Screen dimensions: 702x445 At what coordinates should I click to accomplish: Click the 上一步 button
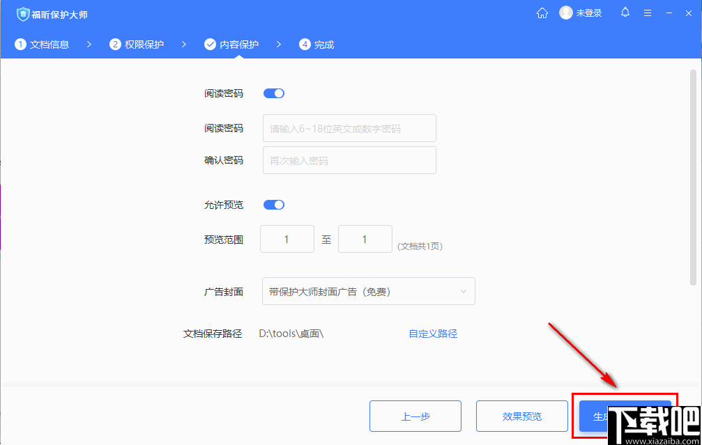415,416
